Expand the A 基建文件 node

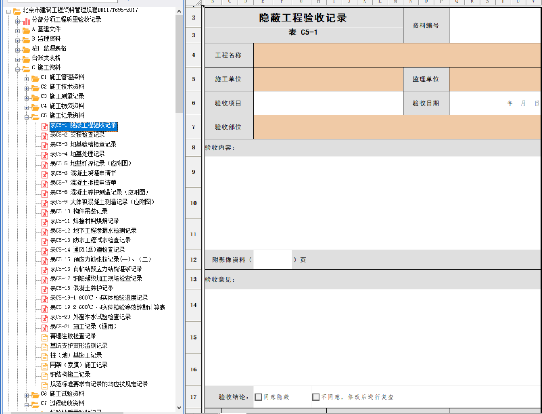[17, 31]
